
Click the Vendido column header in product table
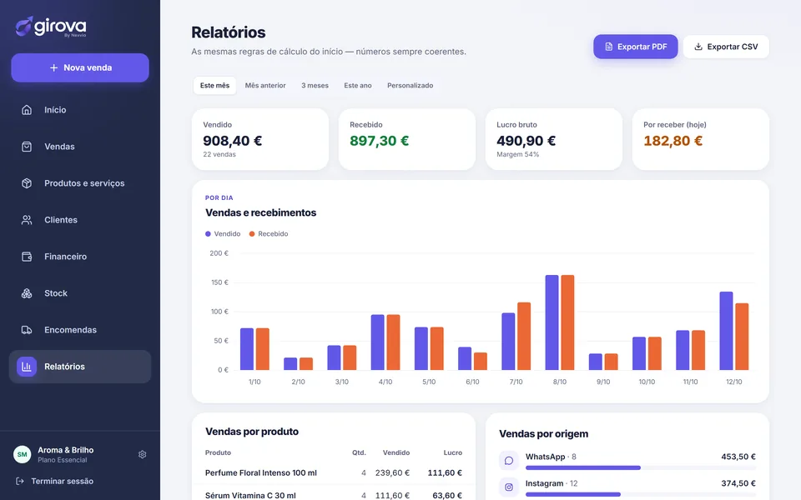pyautogui.click(x=396, y=452)
